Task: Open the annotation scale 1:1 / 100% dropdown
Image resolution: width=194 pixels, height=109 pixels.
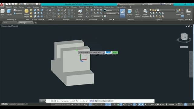Action: [152, 104]
